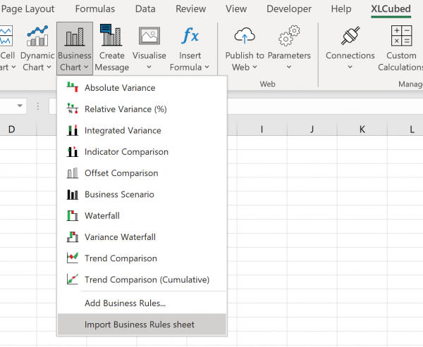Viewport: 423px width, 347px height.
Task: Click the Offset Comparison icon
Action: [x=73, y=172]
